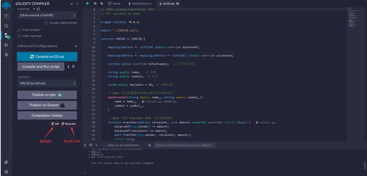The width and height of the screenshot is (367, 176).
Task: Open the ERC20 contract selector dropdown
Action: click(x=47, y=83)
